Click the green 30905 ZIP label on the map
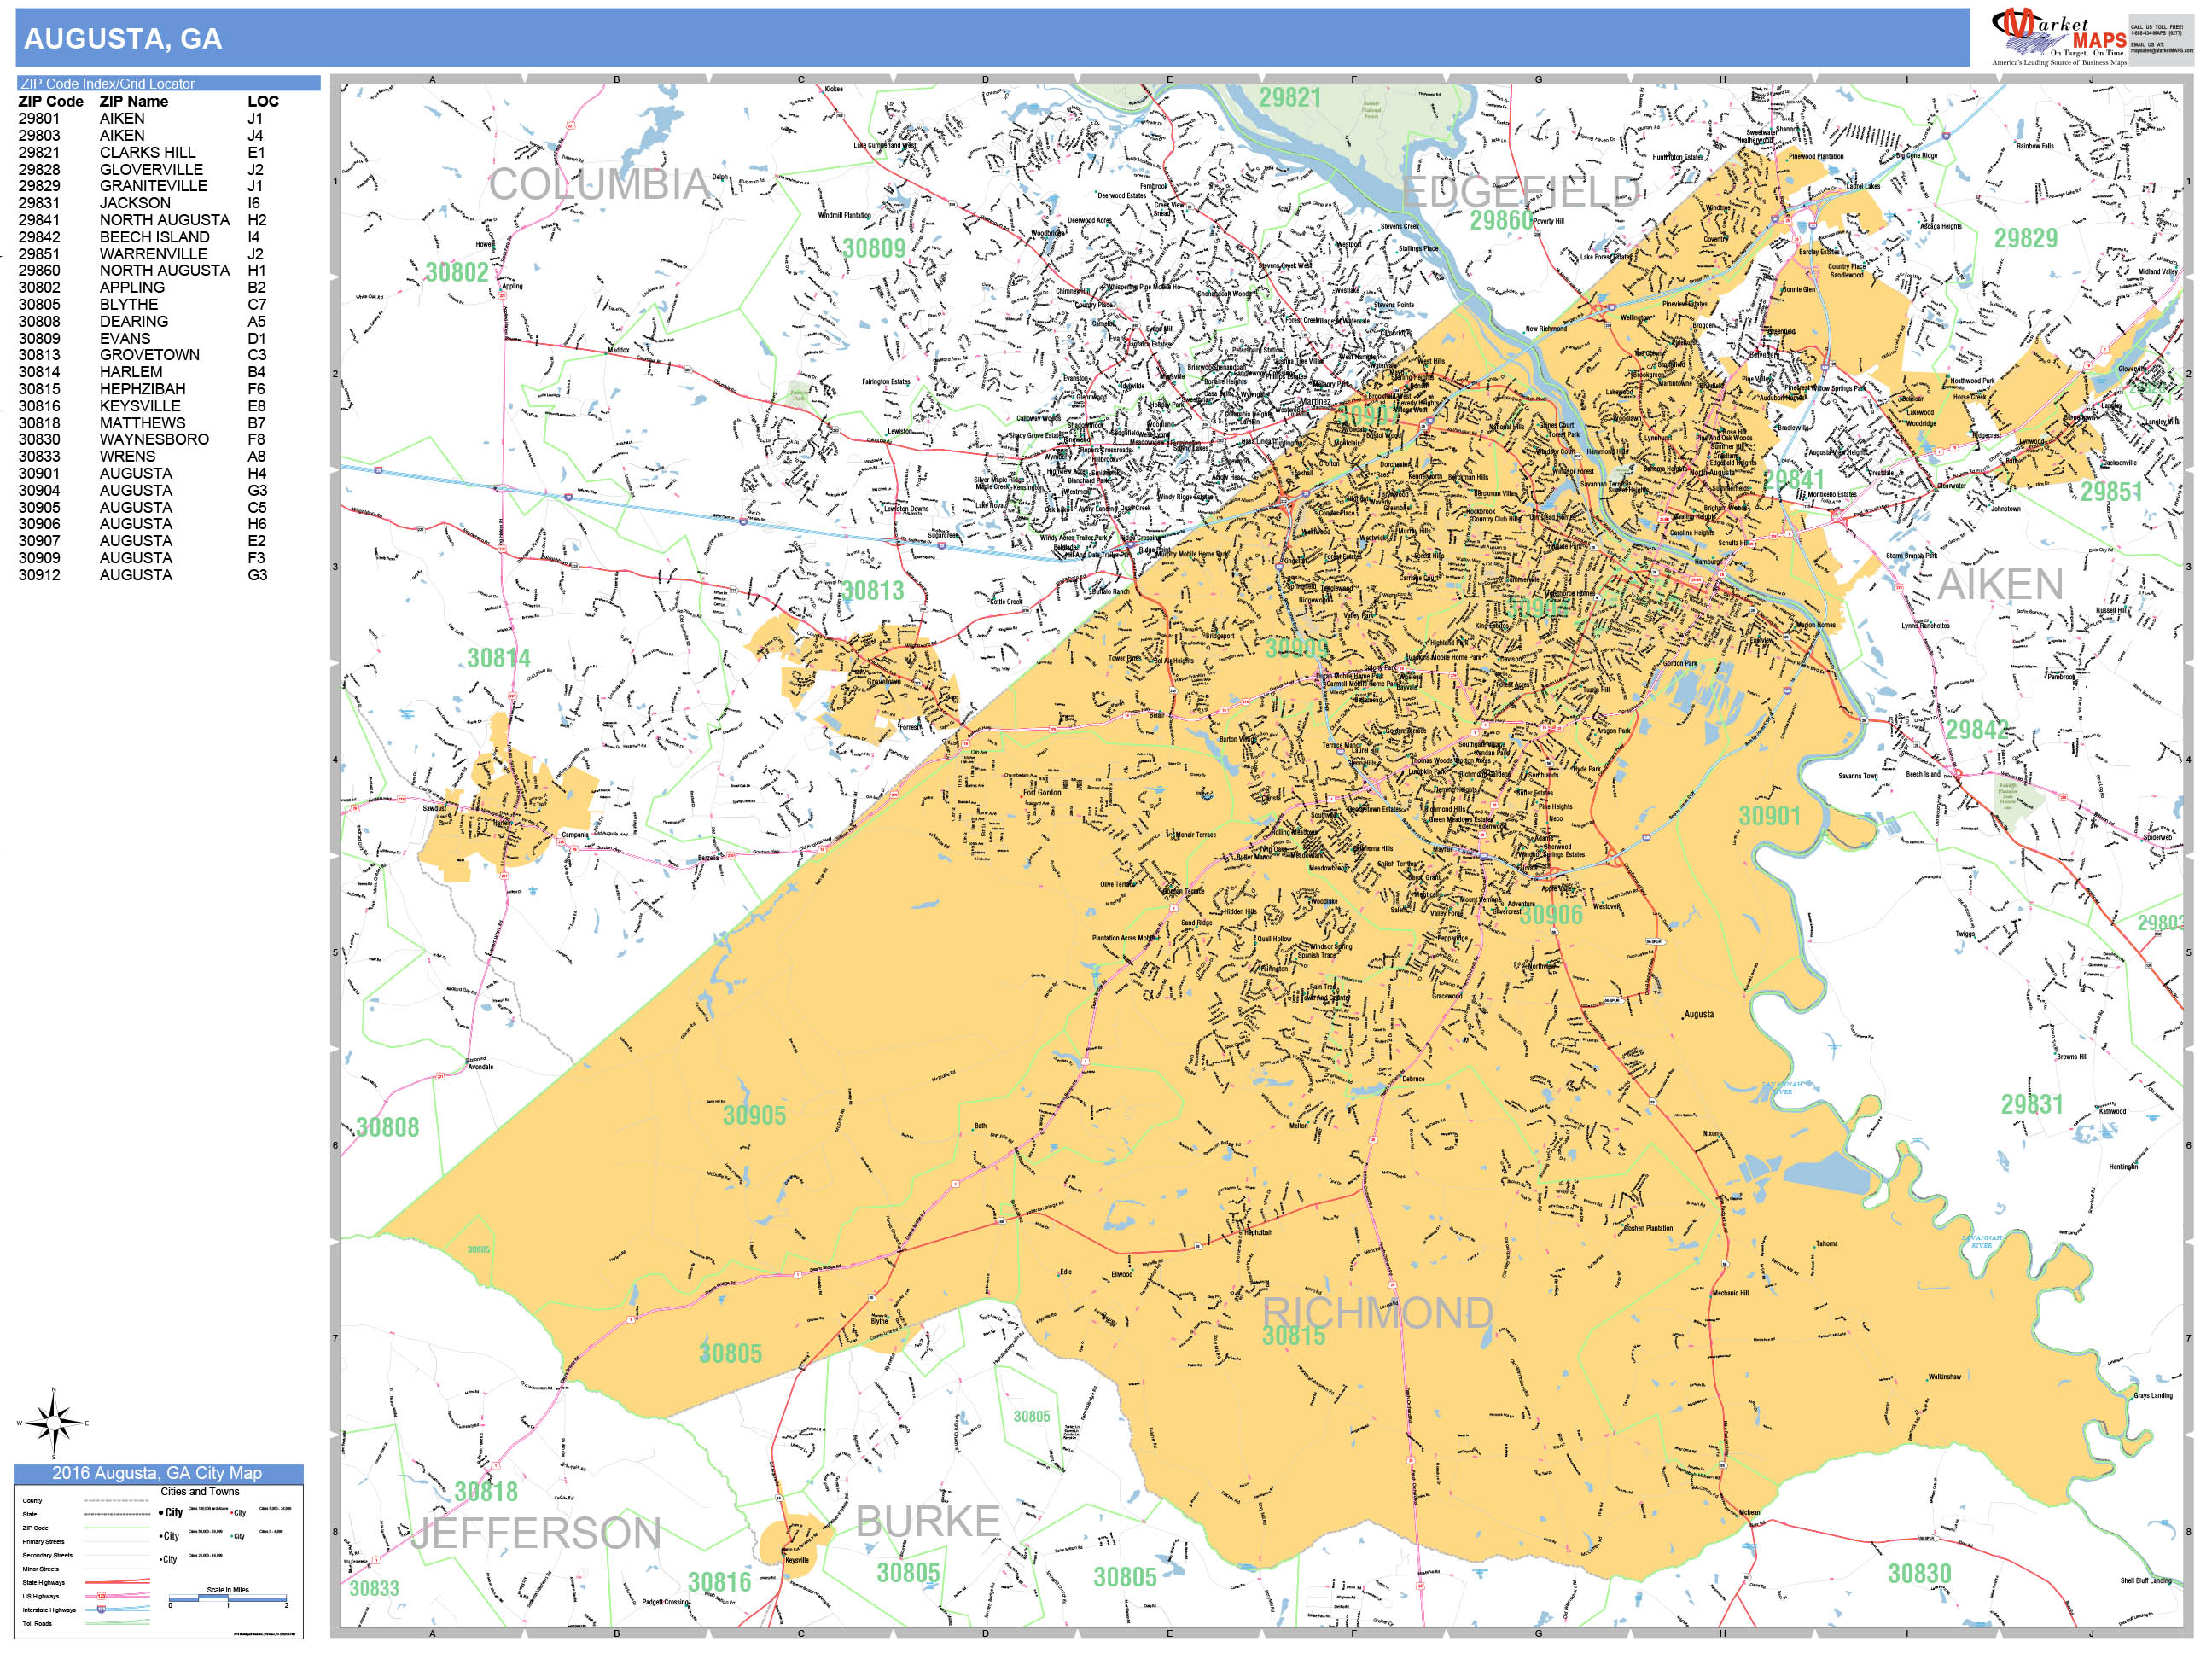This screenshot has height=1659, width=2212. (755, 1116)
